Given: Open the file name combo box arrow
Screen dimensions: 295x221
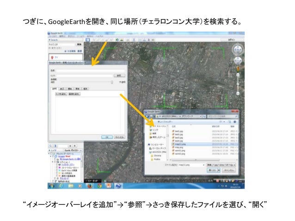Looking at the screenshot, I should coord(203,165).
